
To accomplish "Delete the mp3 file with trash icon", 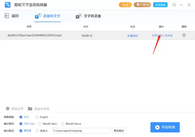I will click(x=184, y=35).
